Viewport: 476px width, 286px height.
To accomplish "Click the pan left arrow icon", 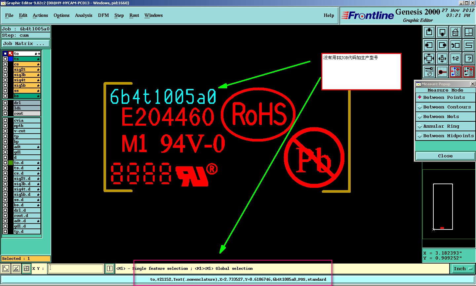I will coord(429,45).
